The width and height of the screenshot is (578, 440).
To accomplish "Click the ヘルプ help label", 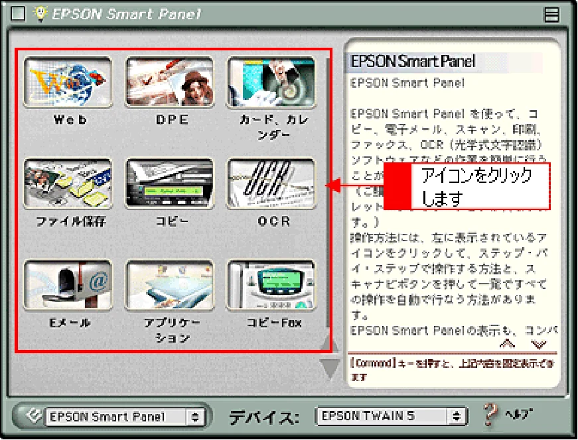I will (520, 414).
